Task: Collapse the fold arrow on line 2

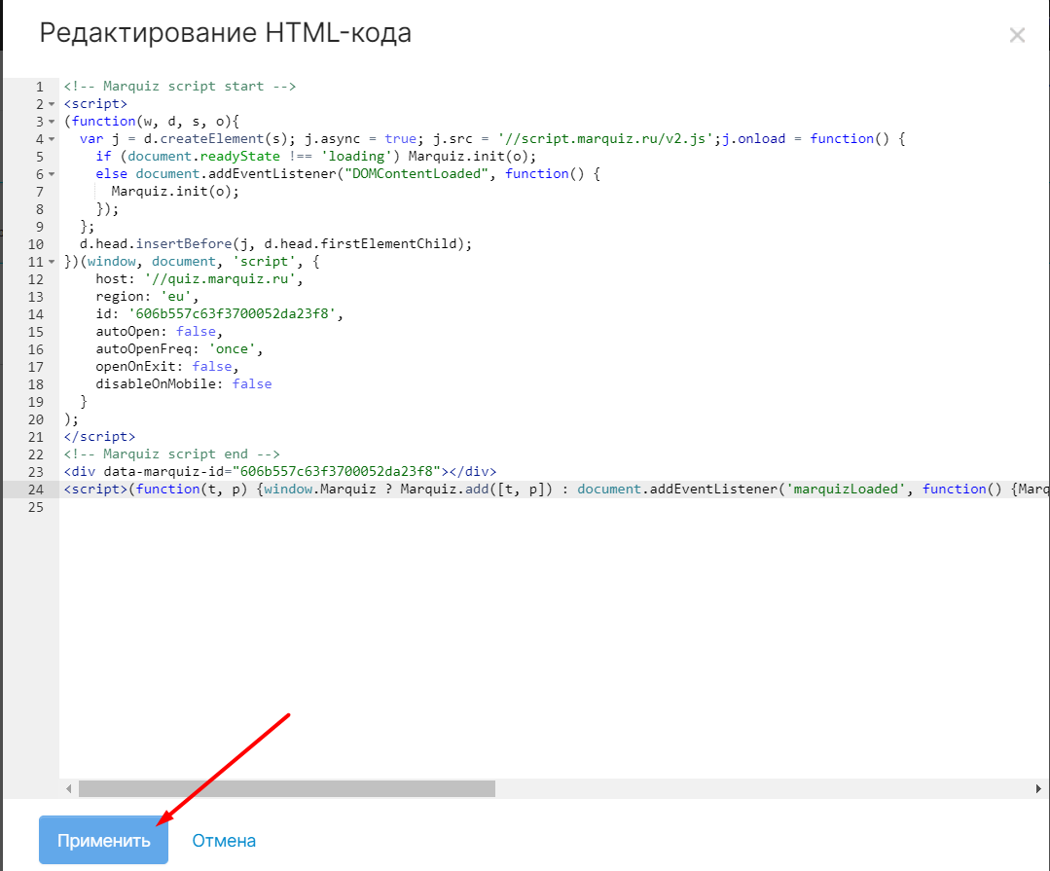Action: coord(52,104)
